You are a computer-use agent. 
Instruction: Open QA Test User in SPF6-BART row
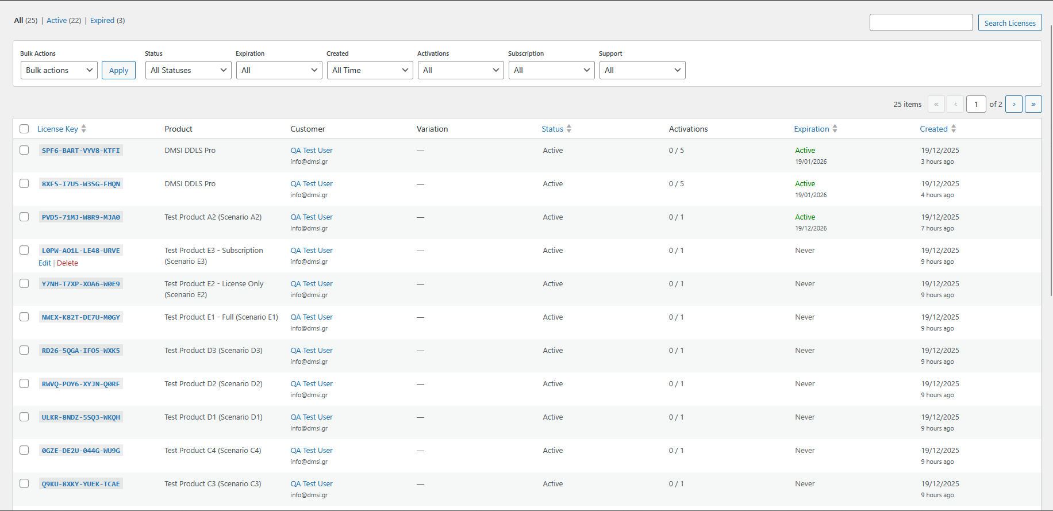coord(312,150)
